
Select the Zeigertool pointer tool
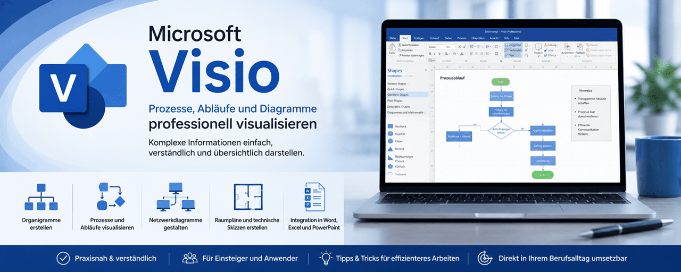tap(513, 45)
